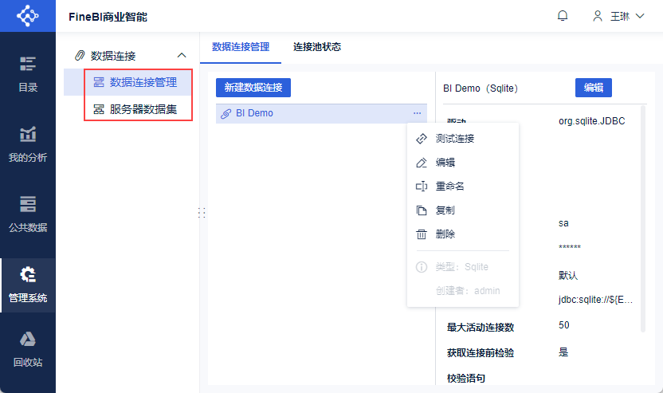Click the 新建数据连接 button
Viewport: 663px width, 393px height.
(x=253, y=87)
